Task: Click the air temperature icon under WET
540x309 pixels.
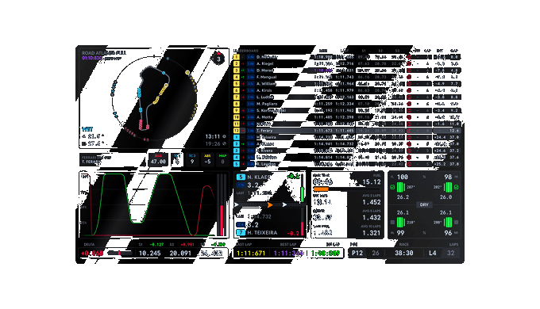Action: 84,136
